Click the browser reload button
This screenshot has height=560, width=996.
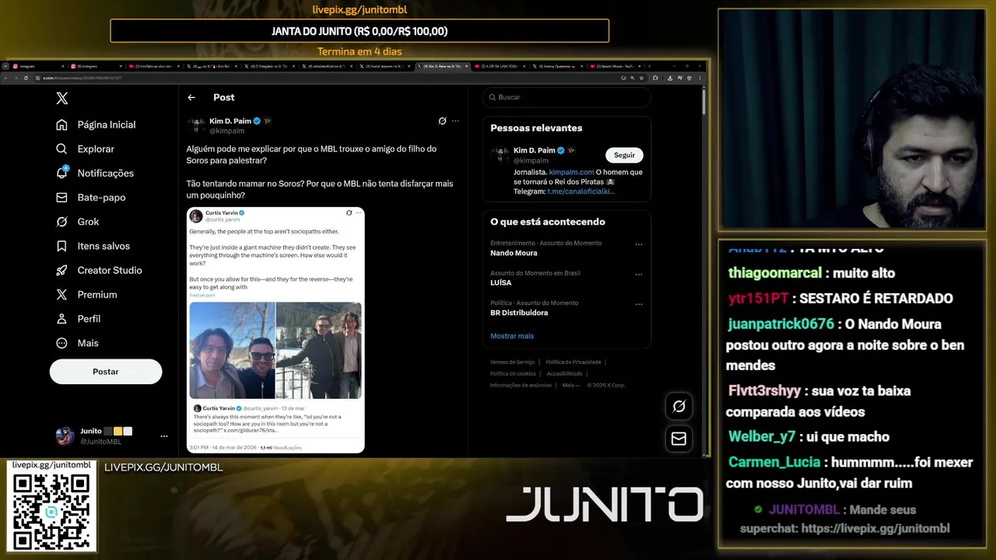click(x=26, y=78)
